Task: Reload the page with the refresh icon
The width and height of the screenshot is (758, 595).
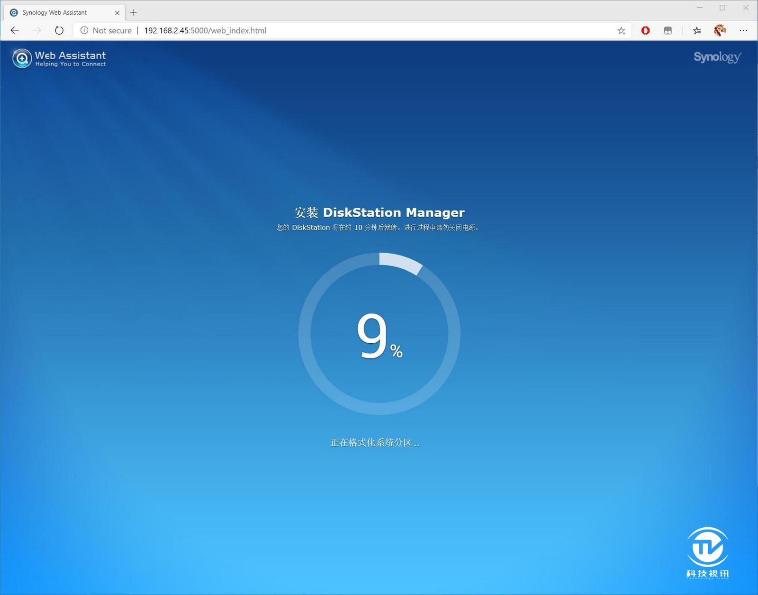Action: point(59,30)
